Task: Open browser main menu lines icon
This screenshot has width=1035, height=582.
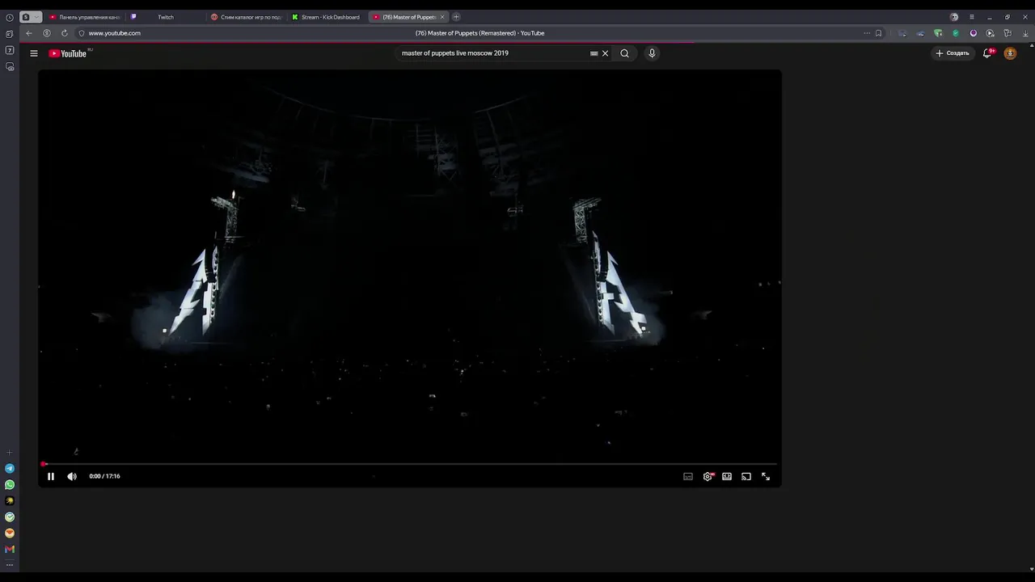Action: point(972,17)
